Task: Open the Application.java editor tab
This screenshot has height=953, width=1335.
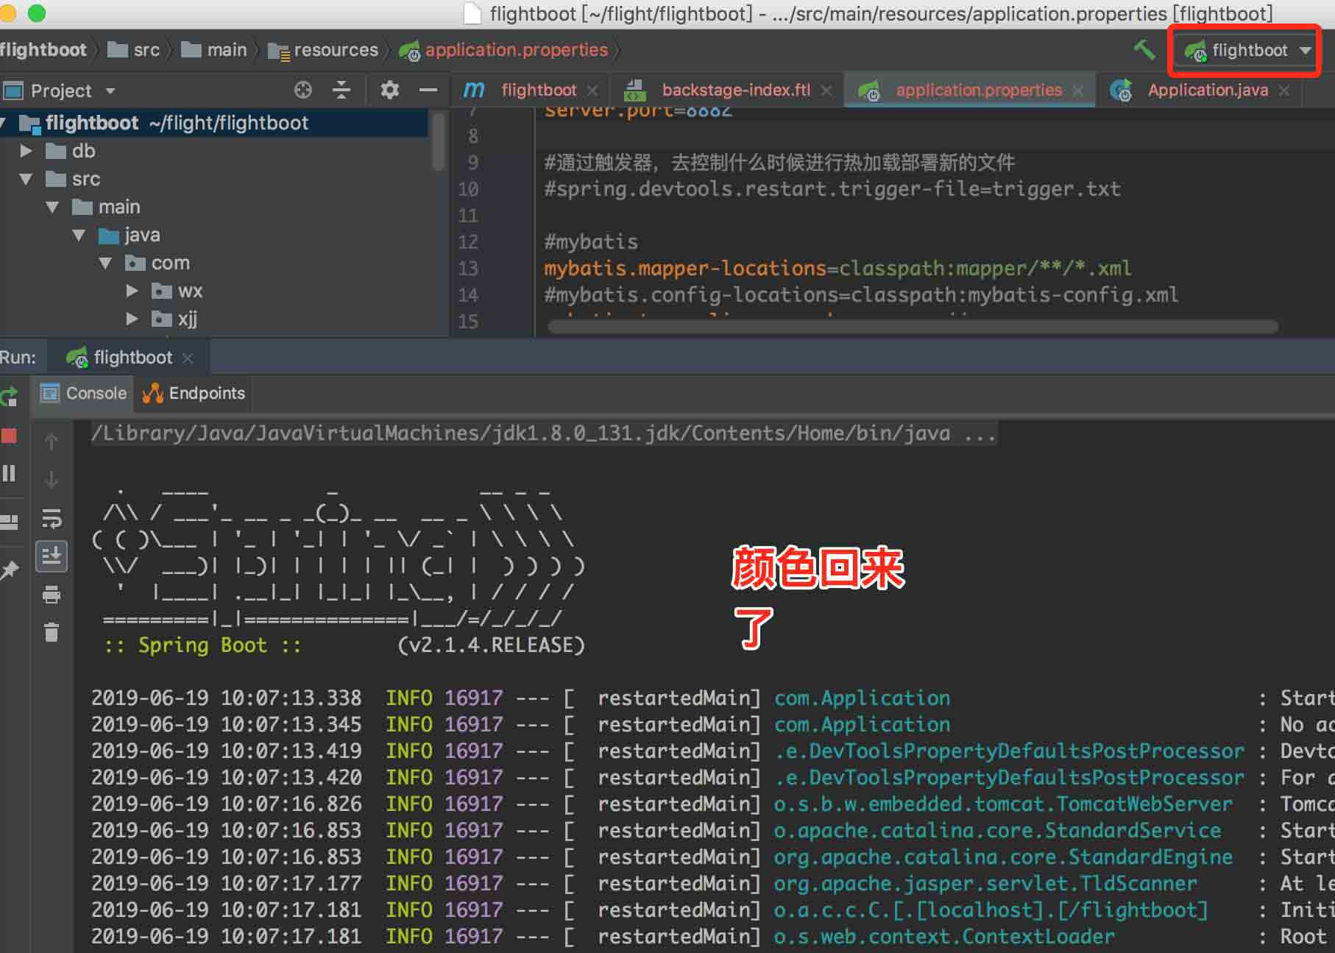Action: [x=1207, y=91]
